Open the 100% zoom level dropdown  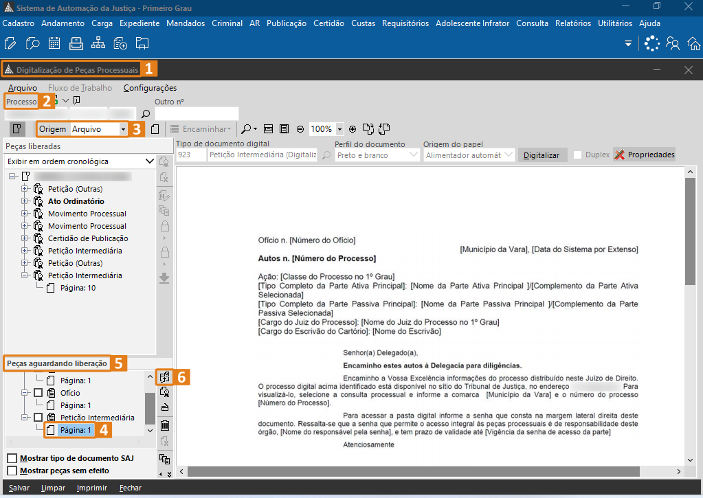click(x=339, y=129)
